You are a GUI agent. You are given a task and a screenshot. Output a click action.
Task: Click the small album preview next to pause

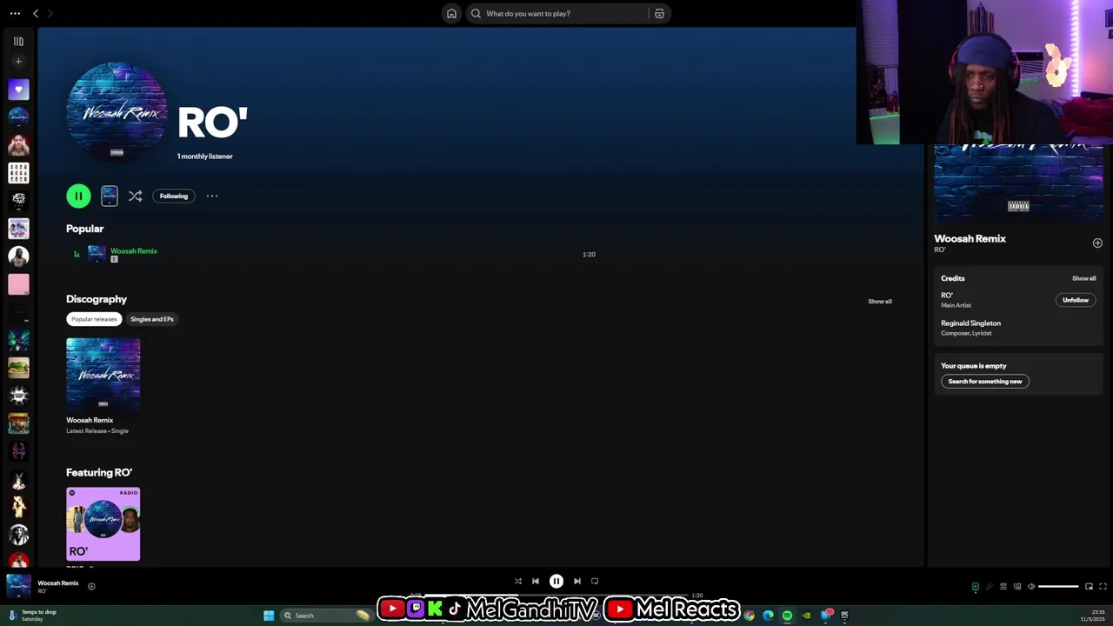click(109, 196)
